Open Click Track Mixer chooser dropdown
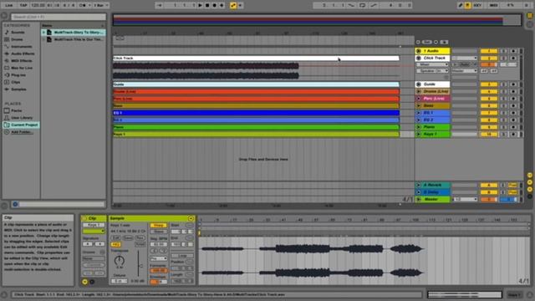This screenshot has height=301, width=535. click(x=432, y=64)
